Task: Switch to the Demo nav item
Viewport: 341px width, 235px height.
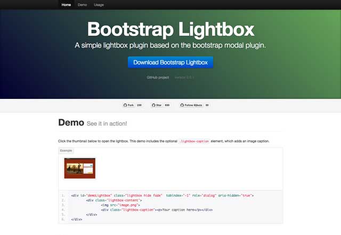Action: tap(82, 4)
